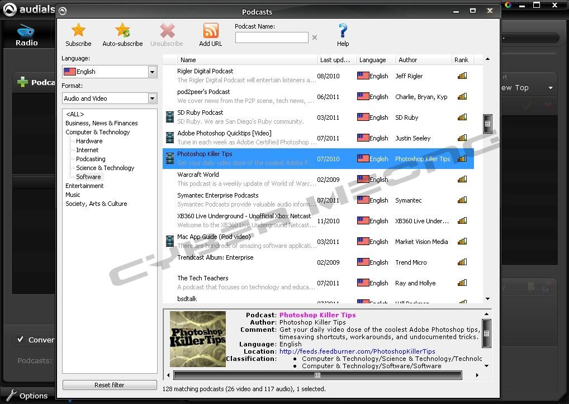This screenshot has width=569, height=404.
Task: Select the <ALL> category
Action: [x=75, y=114]
